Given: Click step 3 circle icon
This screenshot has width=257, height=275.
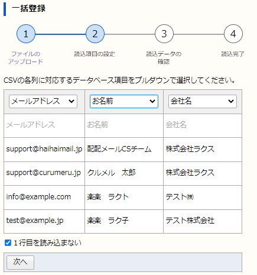Looking at the screenshot, I should (164, 34).
